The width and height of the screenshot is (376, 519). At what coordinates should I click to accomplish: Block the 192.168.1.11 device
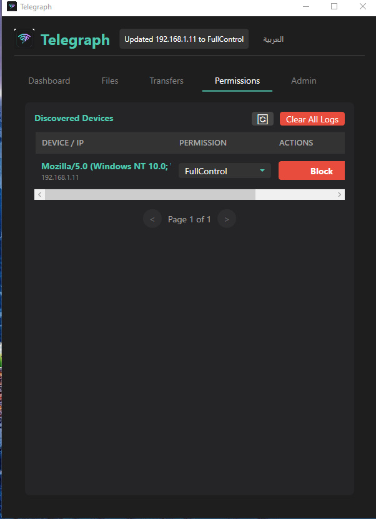(x=312, y=171)
